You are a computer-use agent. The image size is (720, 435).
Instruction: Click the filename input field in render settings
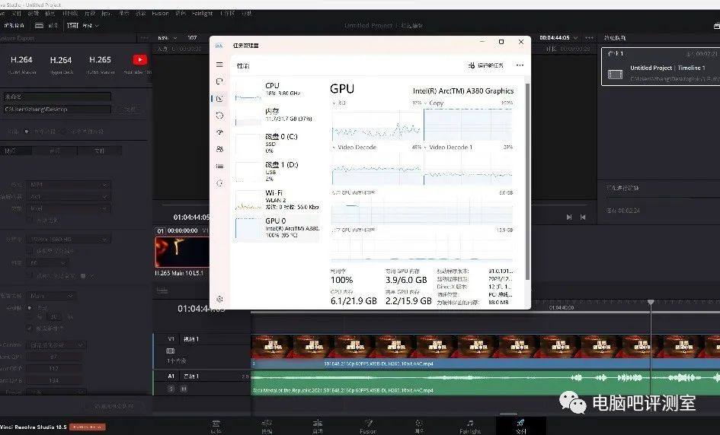click(57, 97)
